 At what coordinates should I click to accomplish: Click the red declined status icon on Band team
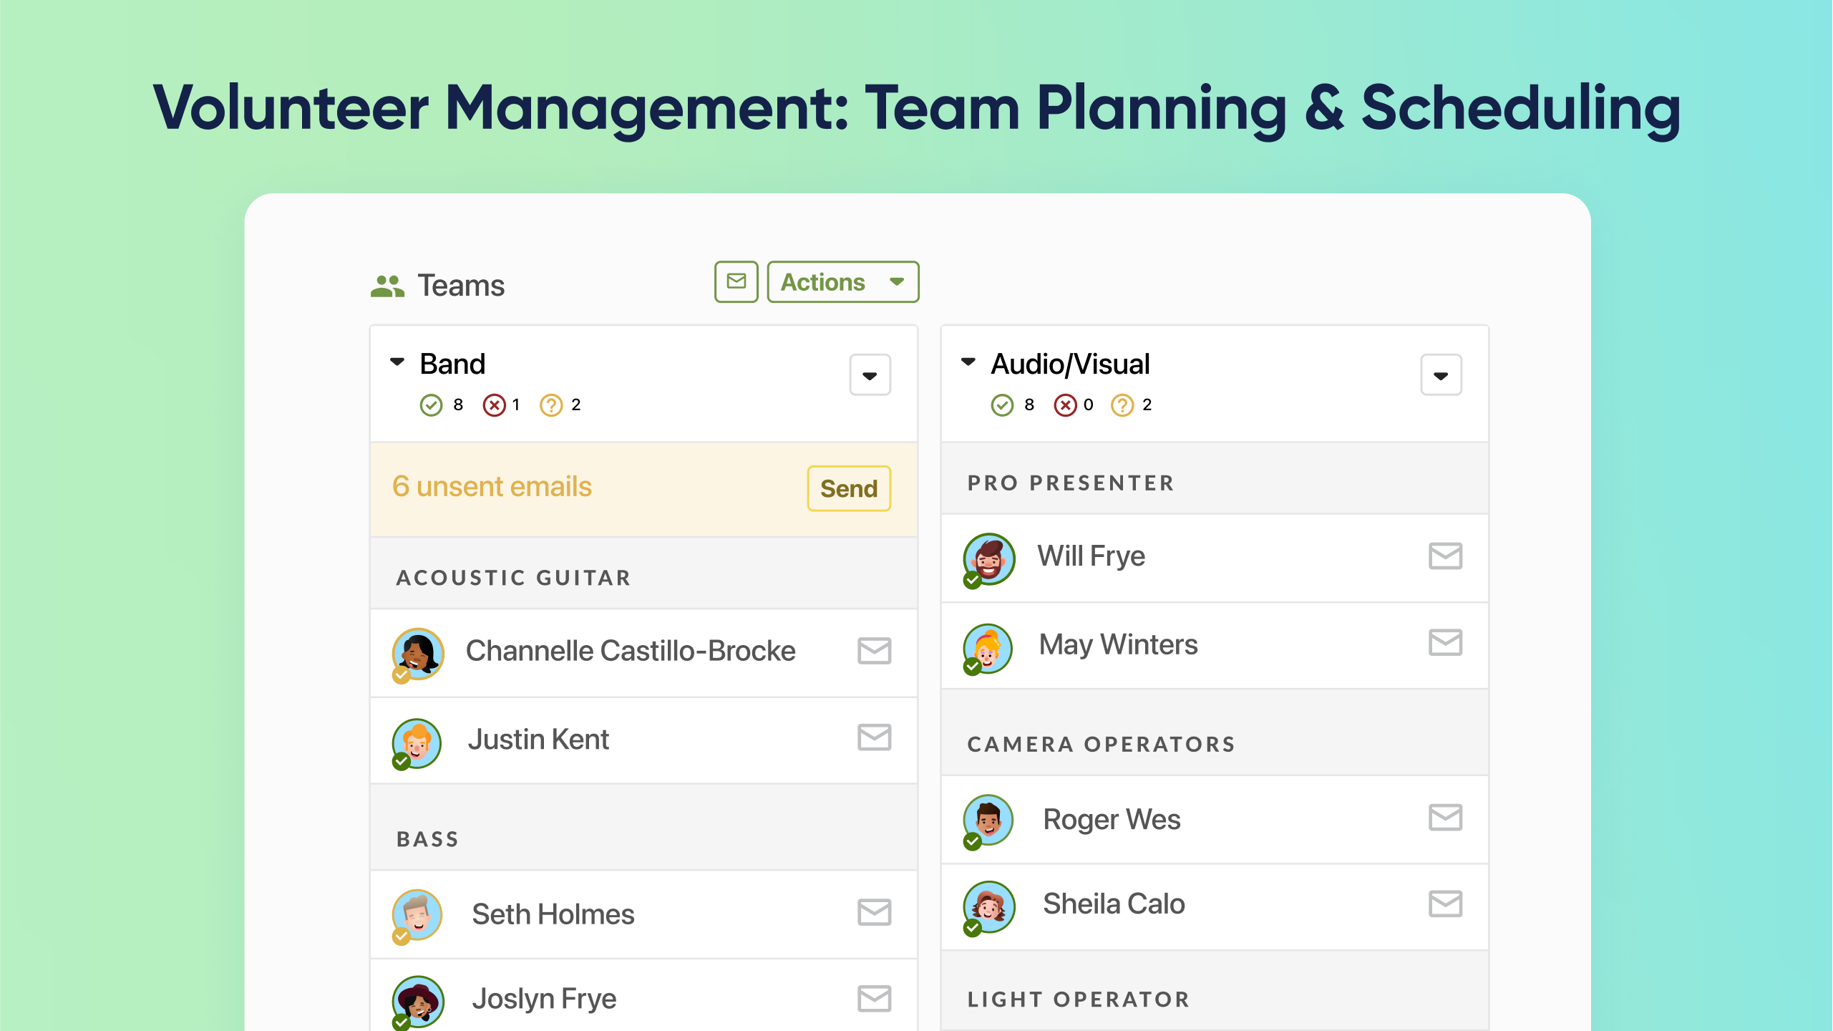[x=495, y=405]
